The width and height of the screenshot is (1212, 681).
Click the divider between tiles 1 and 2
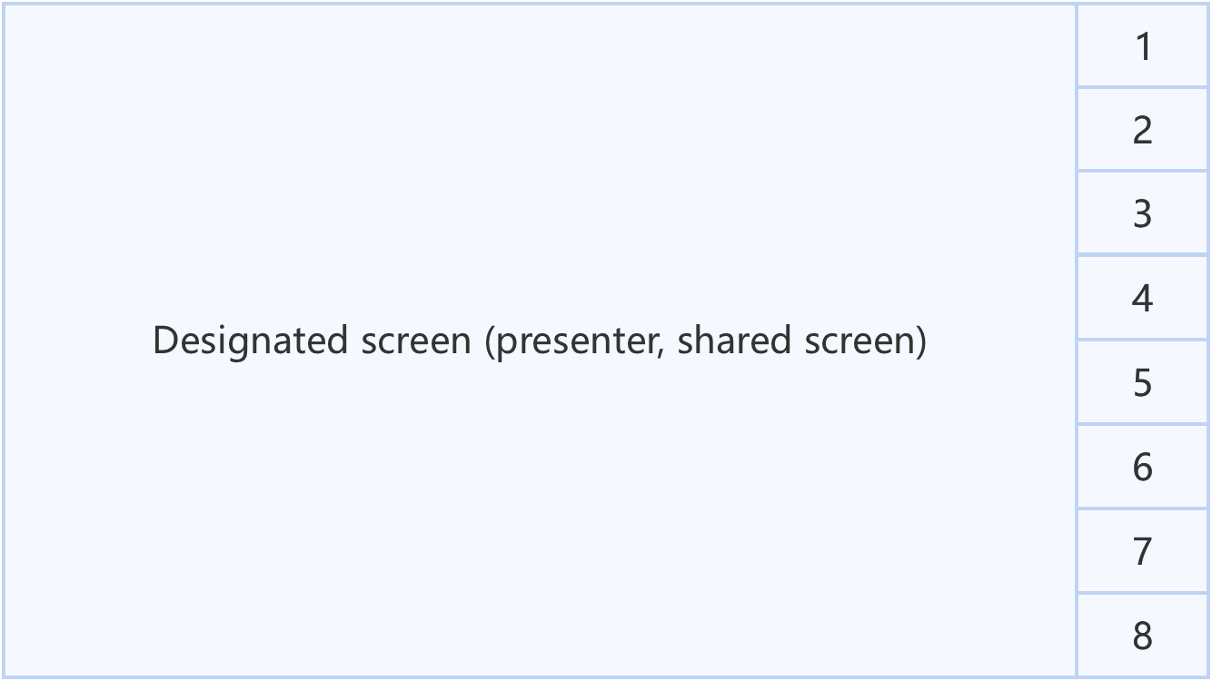(x=1142, y=88)
